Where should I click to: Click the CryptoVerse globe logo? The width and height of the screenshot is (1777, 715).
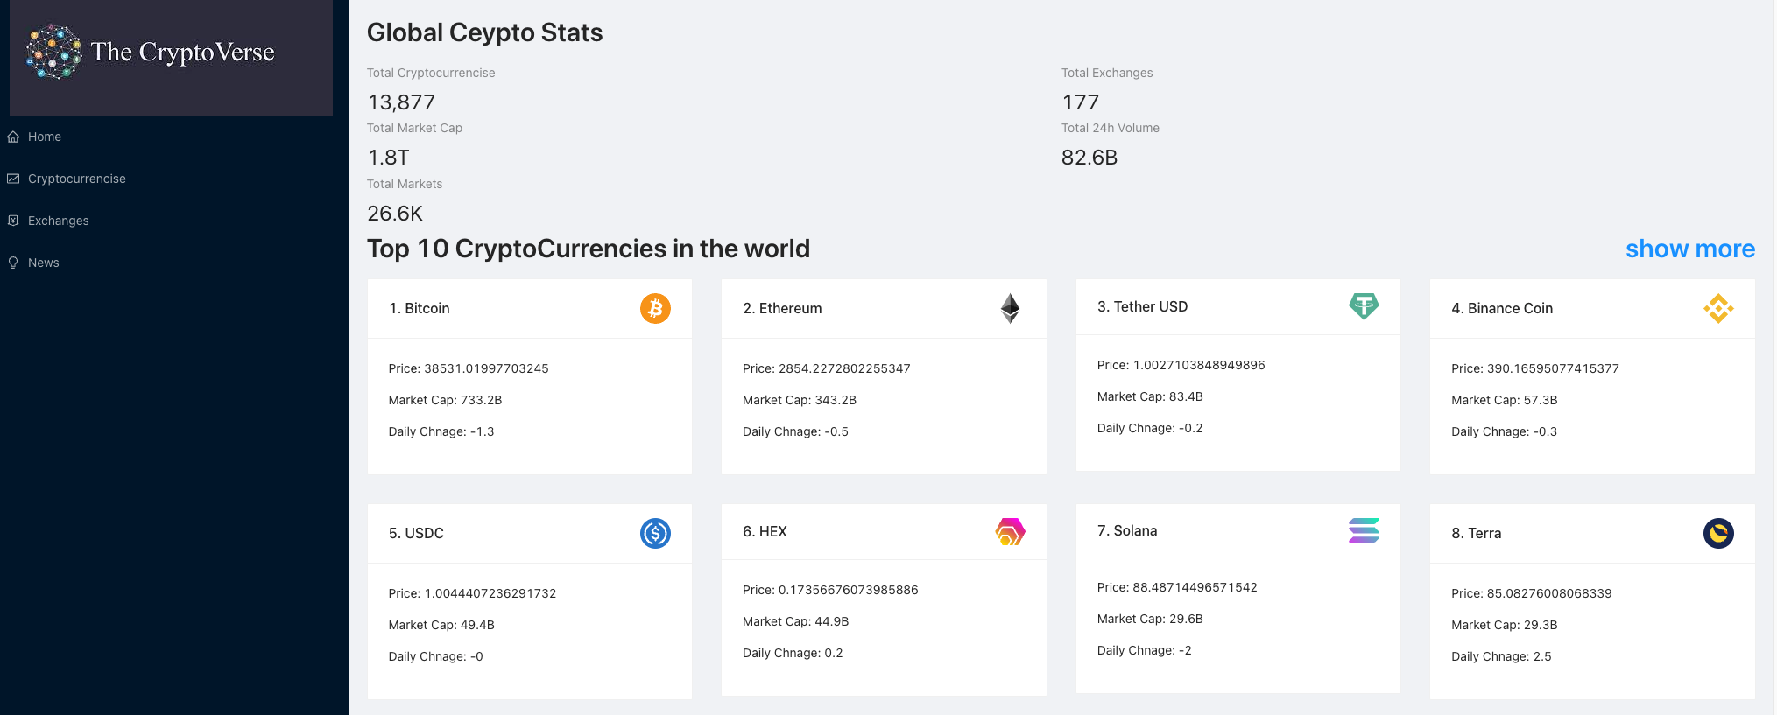pyautogui.click(x=54, y=52)
